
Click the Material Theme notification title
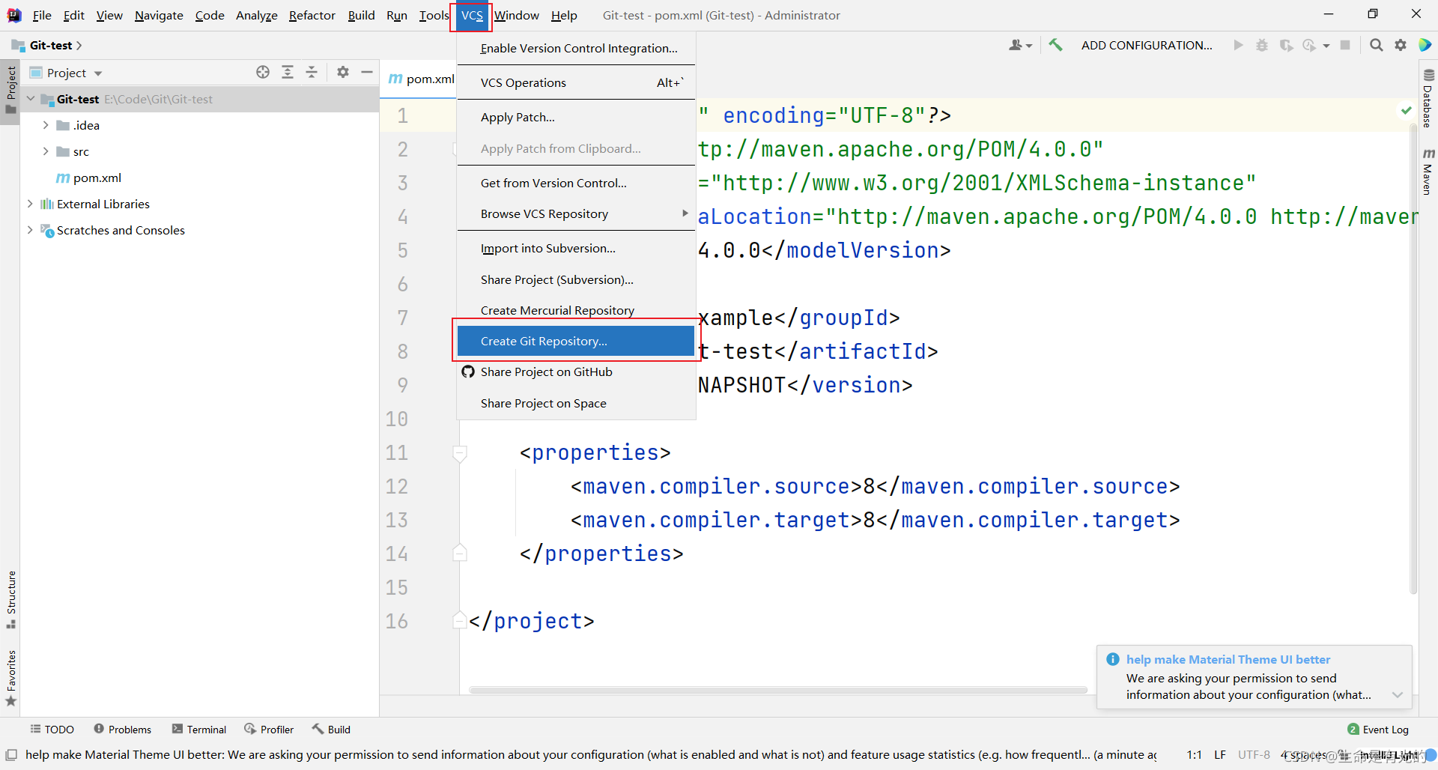1228,659
